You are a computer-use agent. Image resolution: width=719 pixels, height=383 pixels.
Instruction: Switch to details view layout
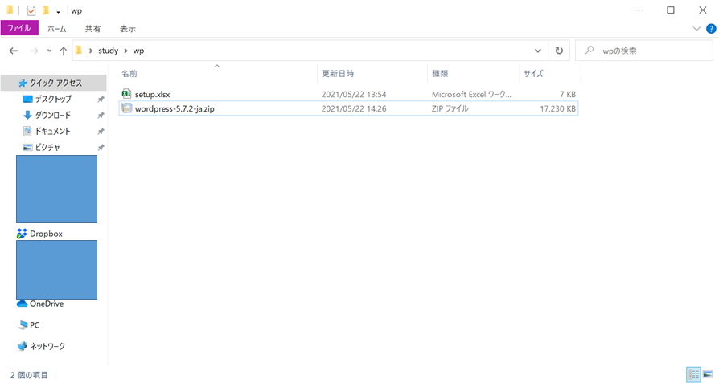[692, 374]
